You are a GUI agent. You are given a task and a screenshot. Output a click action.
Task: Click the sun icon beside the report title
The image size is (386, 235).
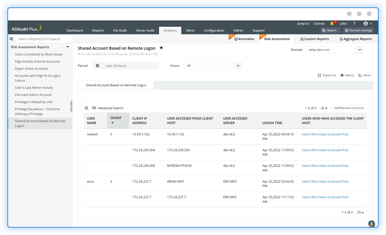coord(161,48)
